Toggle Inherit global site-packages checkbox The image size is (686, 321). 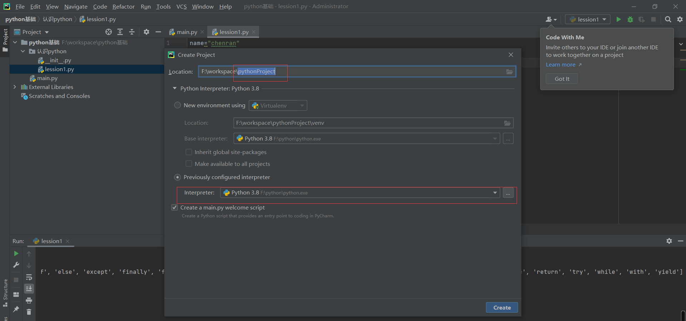189,152
